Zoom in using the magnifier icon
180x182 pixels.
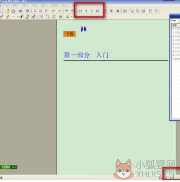coord(67,11)
